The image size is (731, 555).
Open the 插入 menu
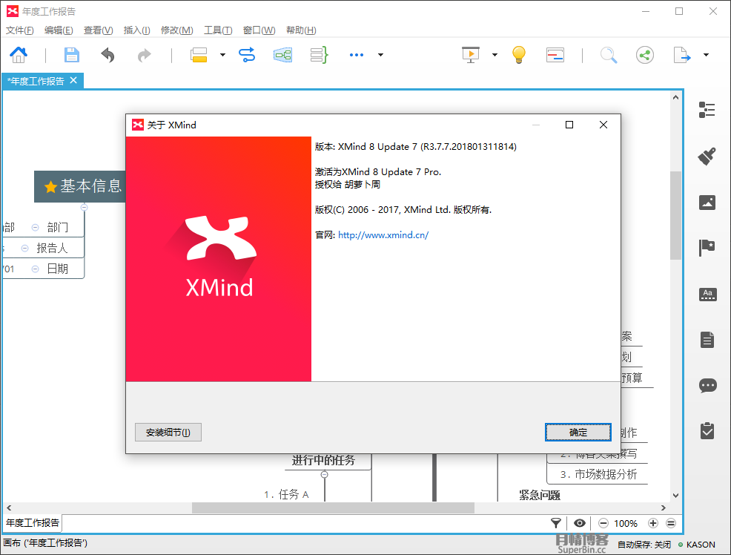click(136, 30)
